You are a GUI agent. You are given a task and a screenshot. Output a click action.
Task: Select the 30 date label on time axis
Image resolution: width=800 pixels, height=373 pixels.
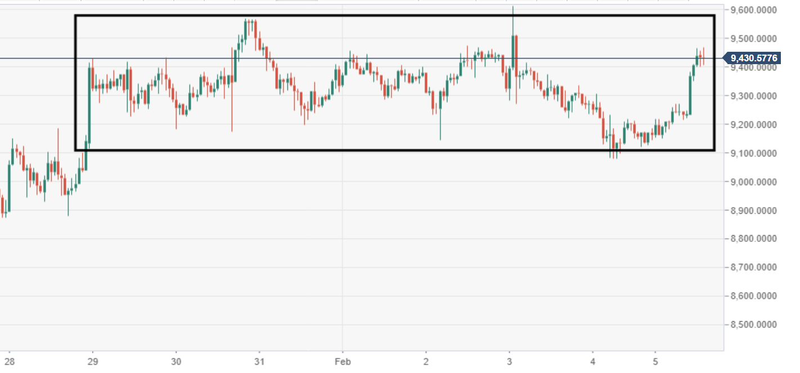(176, 360)
